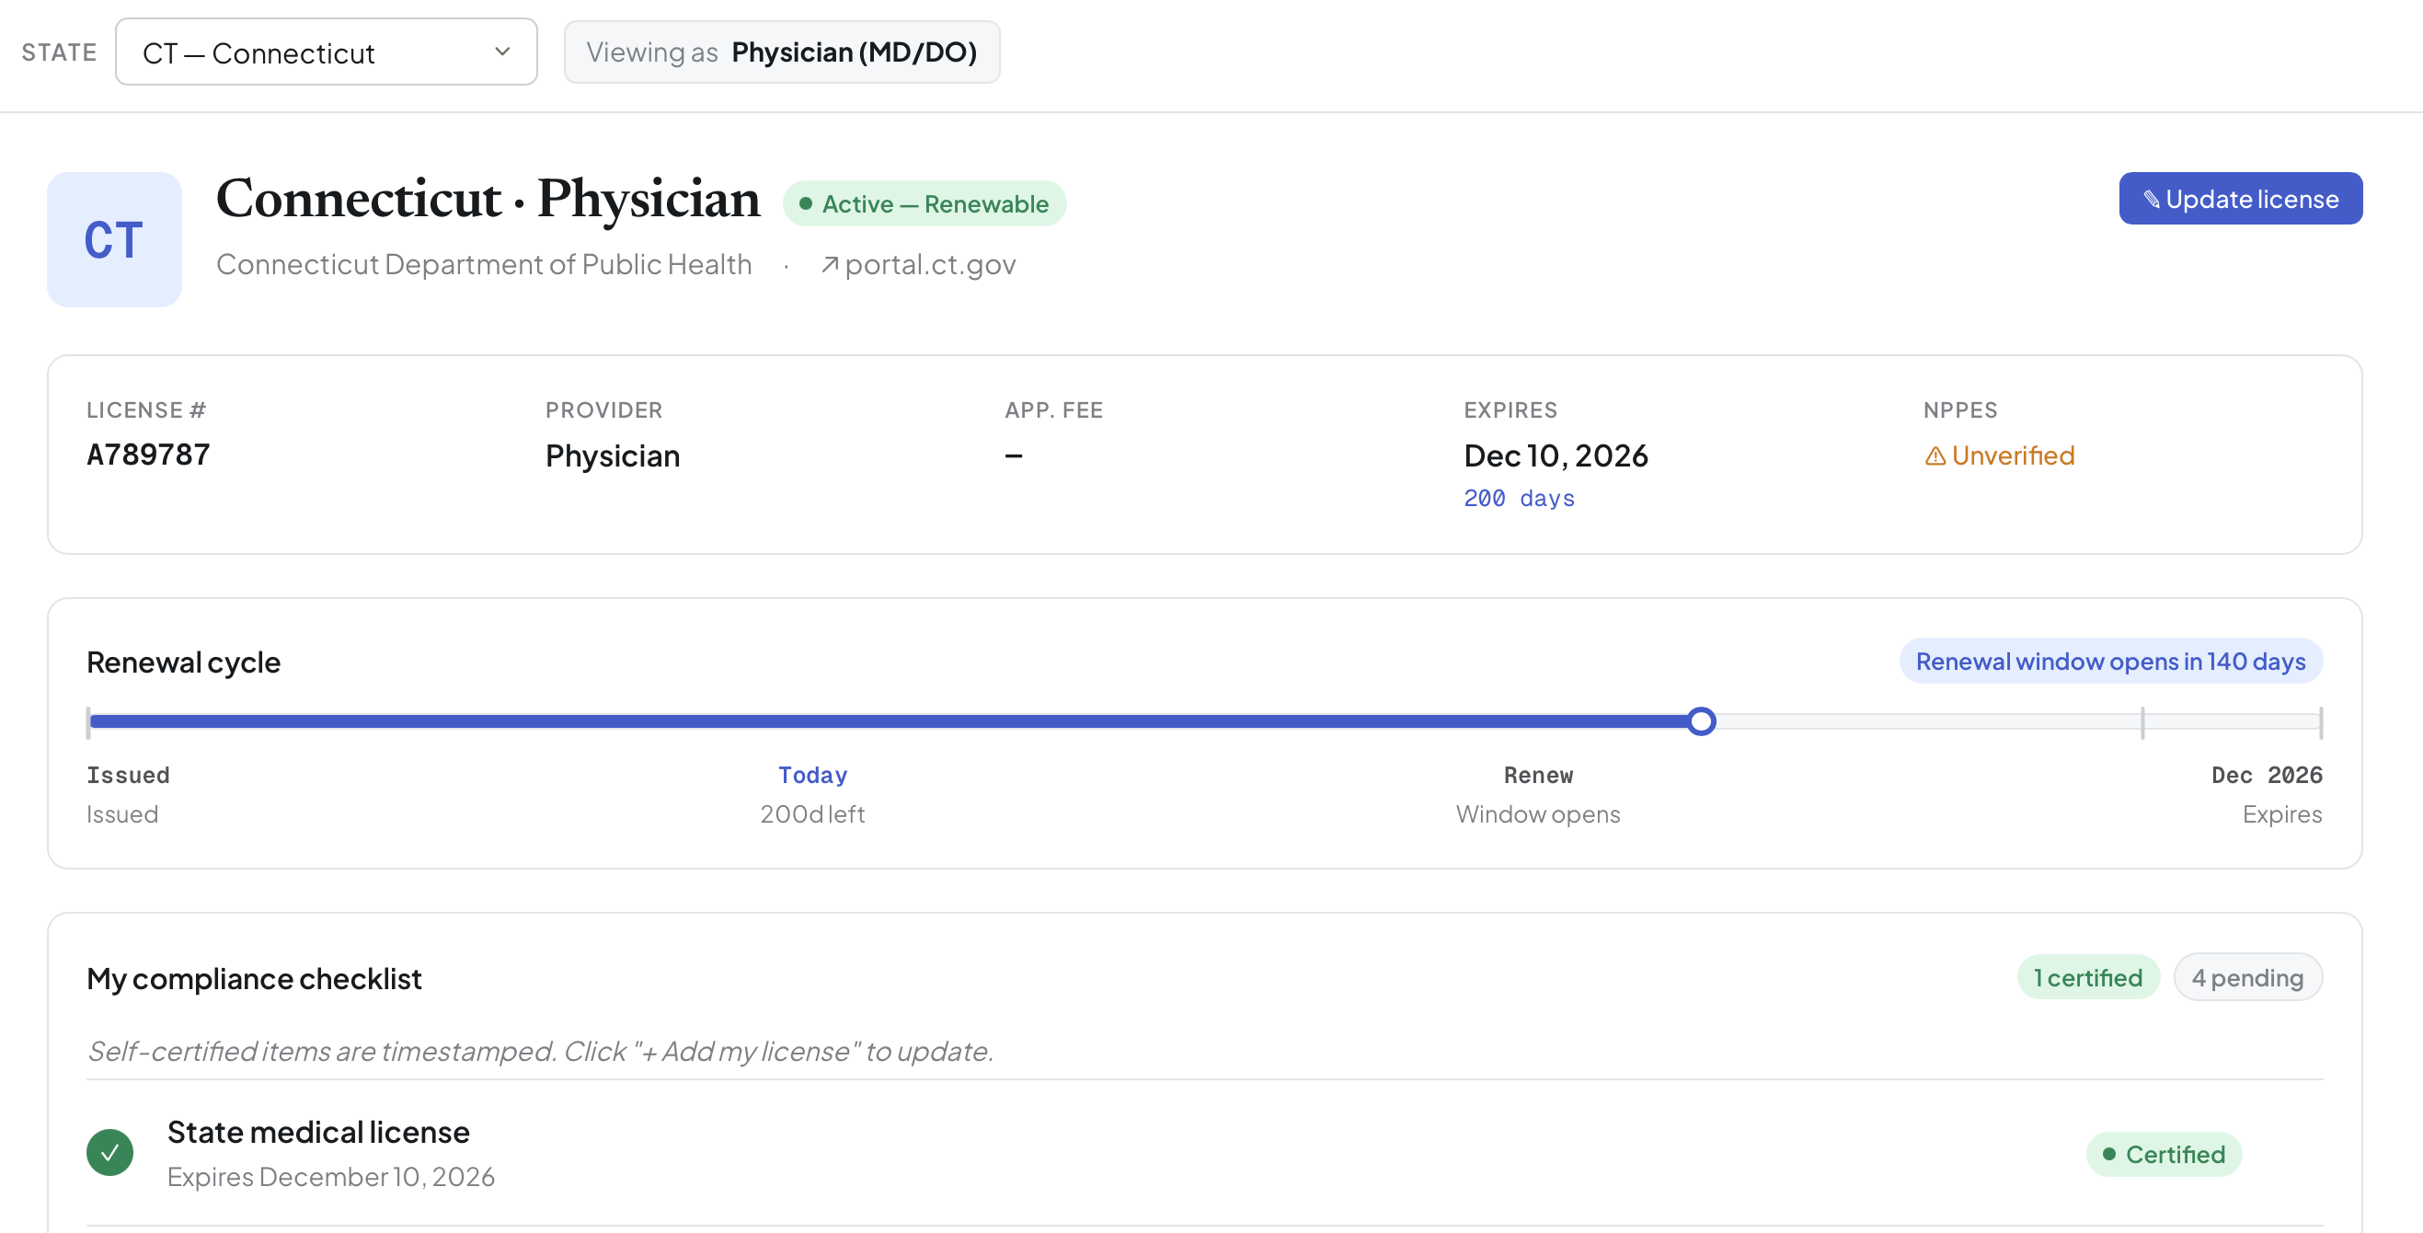Viewport: 2423px width, 1233px height.
Task: Click the 1 certified badge
Action: 2088,977
